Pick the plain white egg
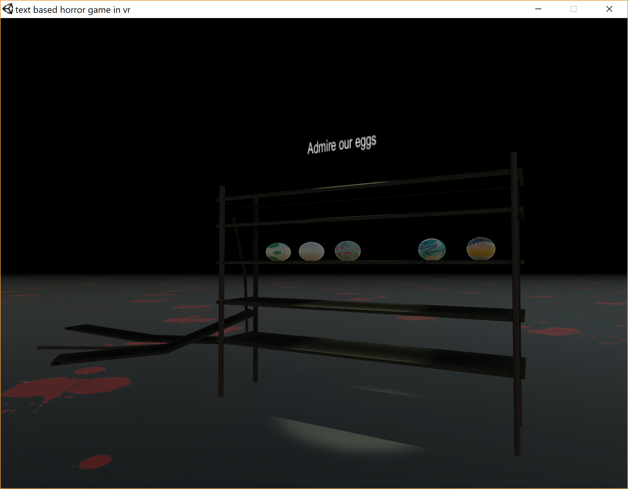Image resolution: width=628 pixels, height=489 pixels. (311, 251)
